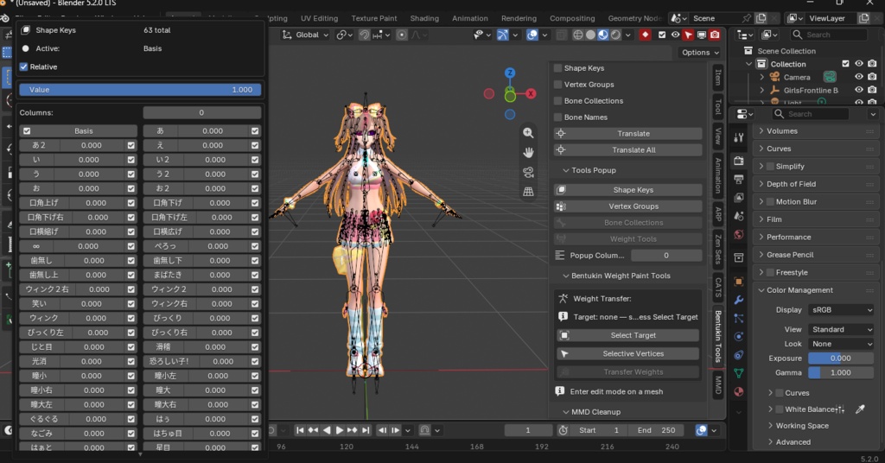This screenshot has width=885, height=463.
Task: Toggle the camera view gizmo icon
Action: 528,172
